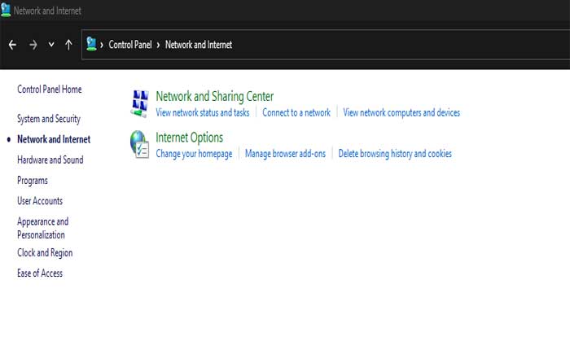
Task: Click the Internet Options globe icon
Action: (x=140, y=144)
